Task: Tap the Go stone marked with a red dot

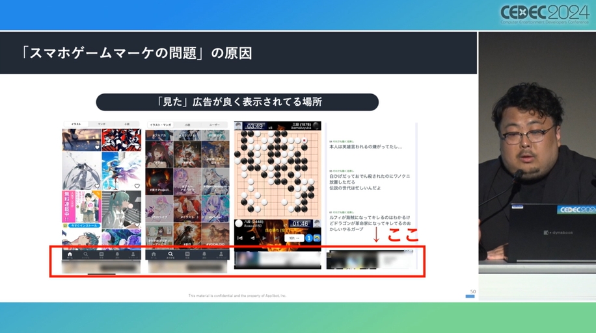Action: (304, 141)
